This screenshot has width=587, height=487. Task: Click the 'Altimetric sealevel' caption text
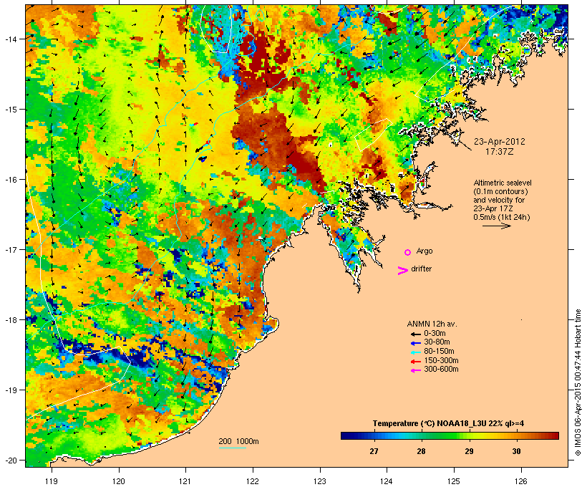click(x=503, y=183)
